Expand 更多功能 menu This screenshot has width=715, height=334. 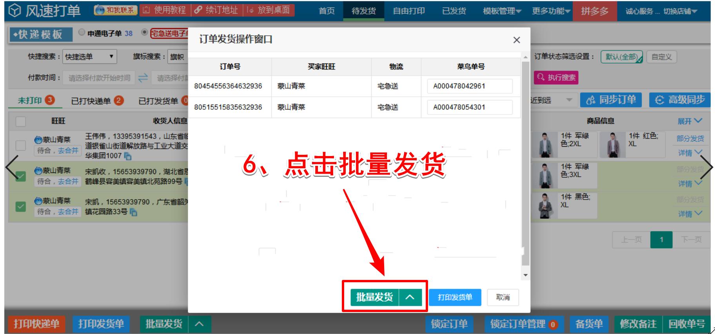(x=551, y=11)
